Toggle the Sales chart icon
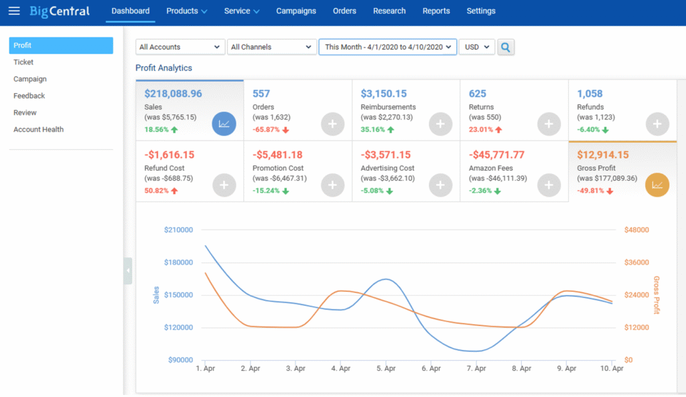 224,124
